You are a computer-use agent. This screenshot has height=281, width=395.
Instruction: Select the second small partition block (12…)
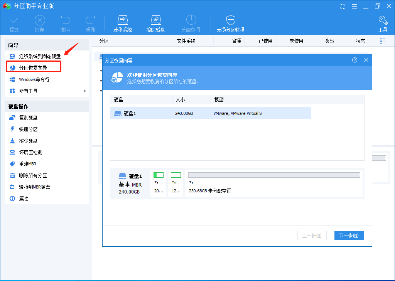176,183
